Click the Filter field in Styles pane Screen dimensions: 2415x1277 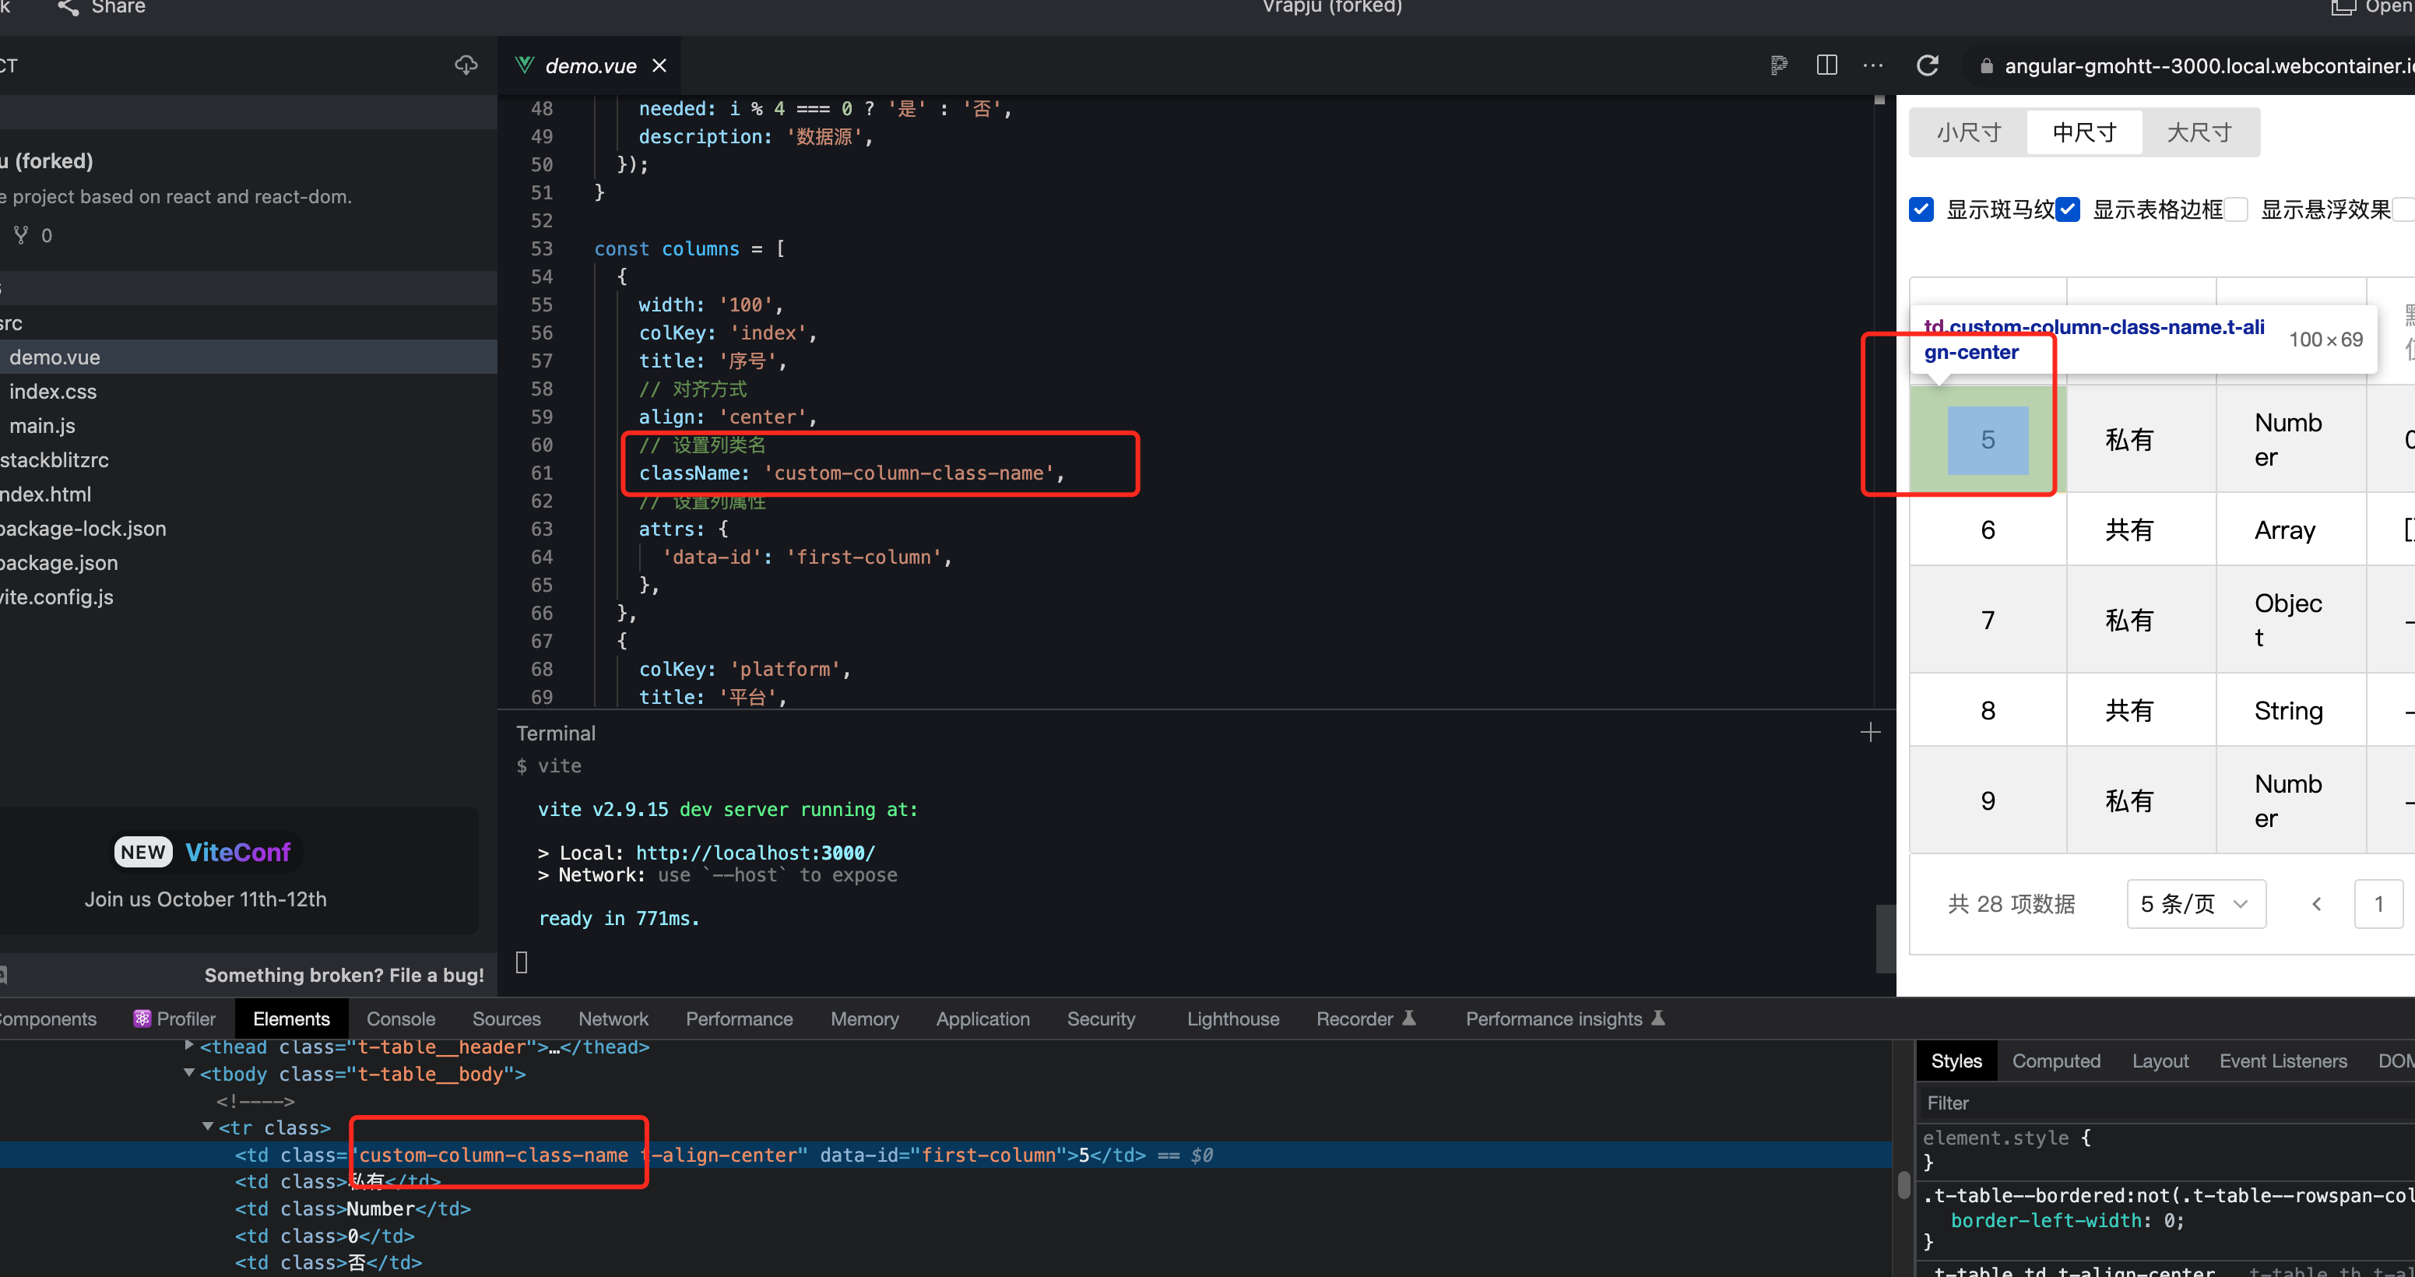point(2166,1103)
